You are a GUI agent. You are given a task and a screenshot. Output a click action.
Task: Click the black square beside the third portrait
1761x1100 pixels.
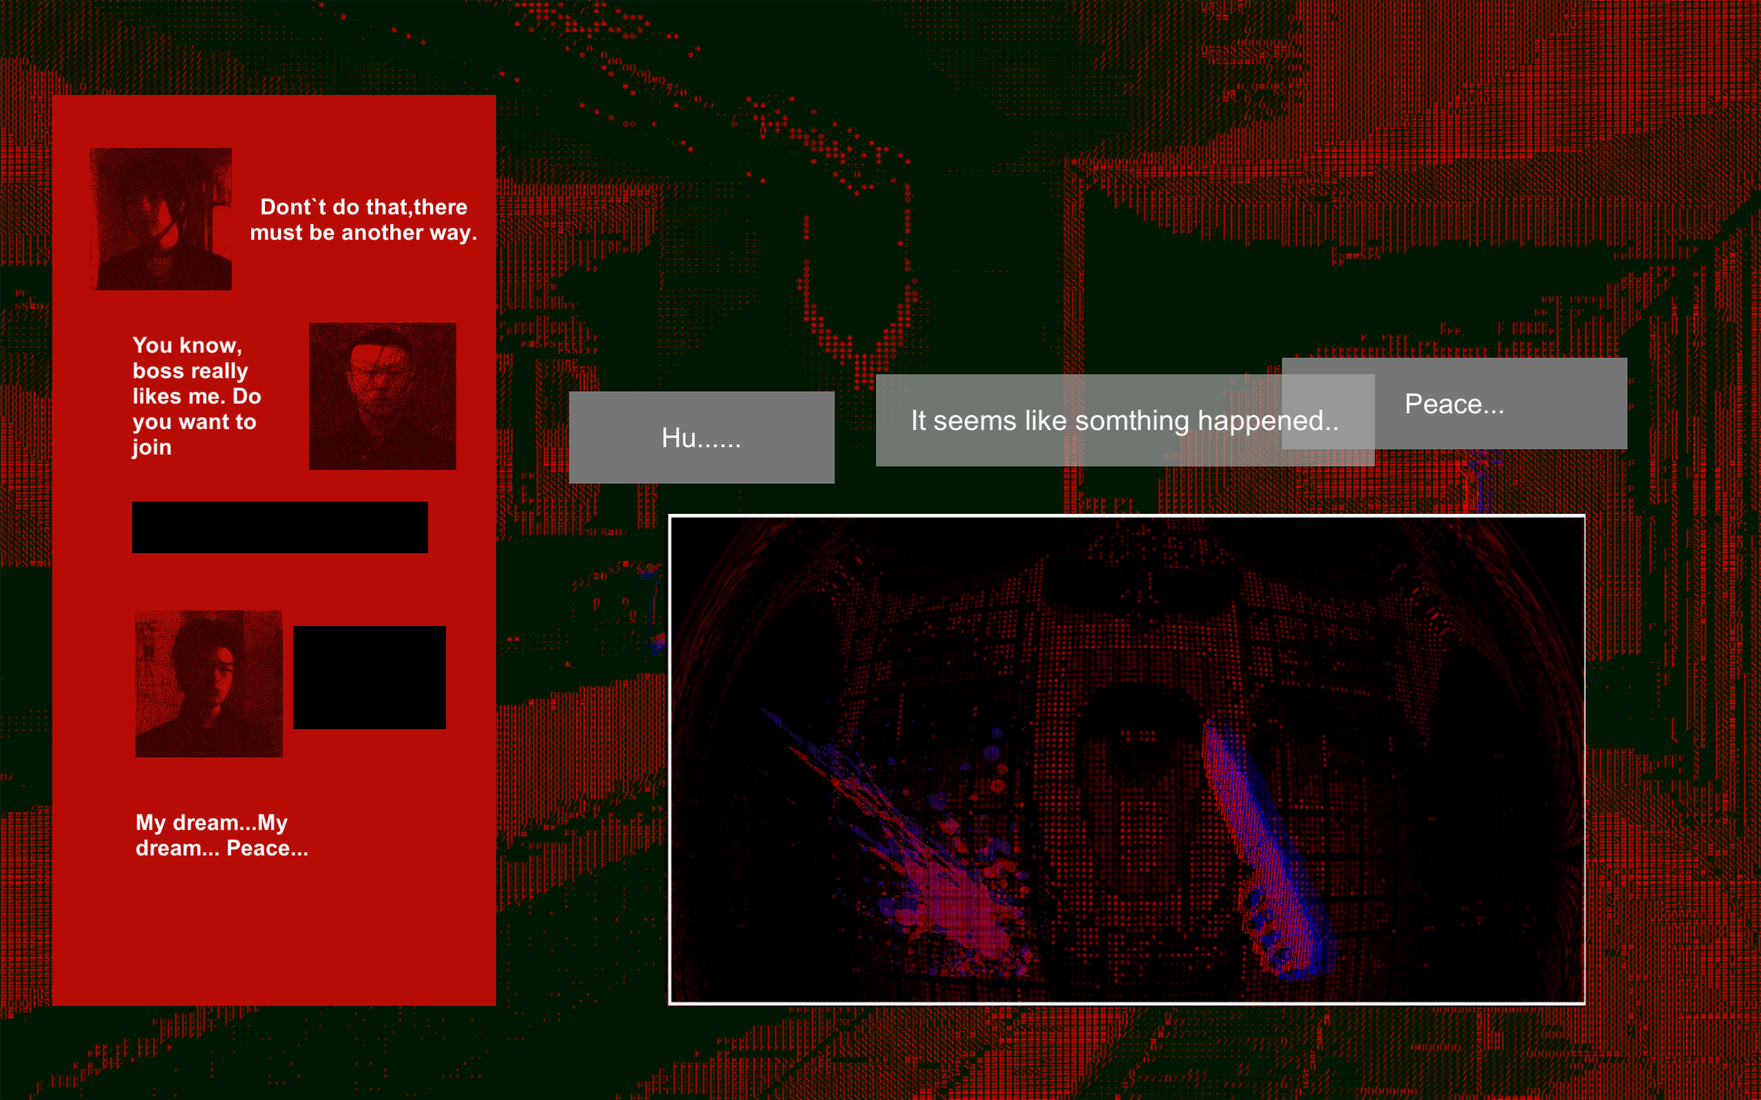[x=370, y=678]
